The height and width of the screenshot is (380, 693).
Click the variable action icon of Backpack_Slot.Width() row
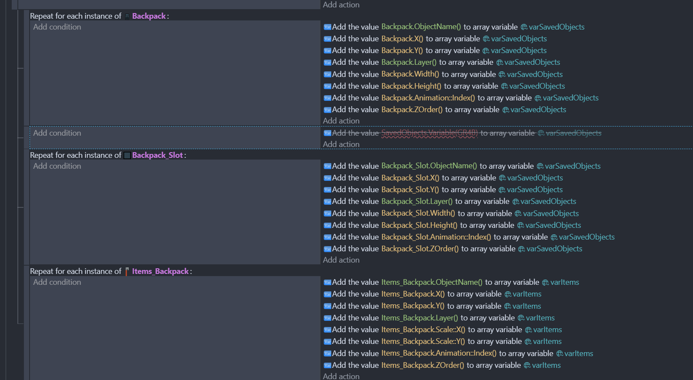tap(327, 213)
